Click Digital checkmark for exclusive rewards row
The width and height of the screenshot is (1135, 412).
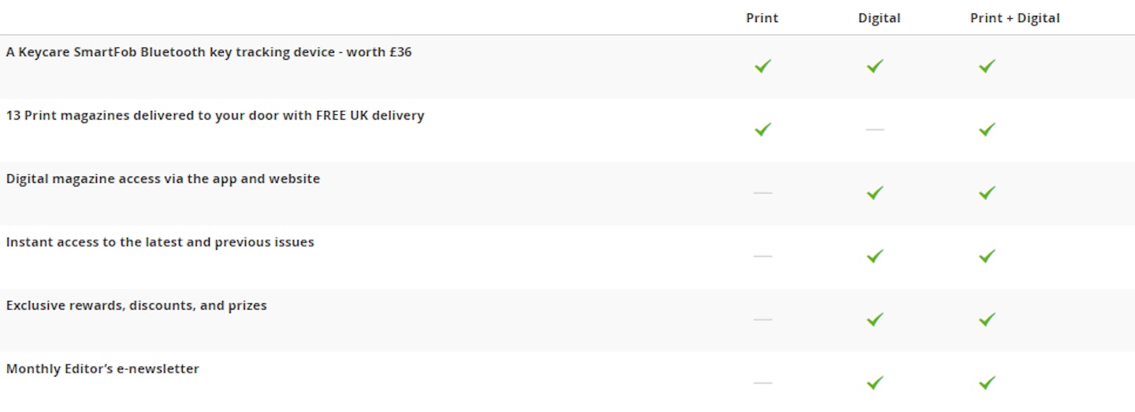[x=875, y=319]
